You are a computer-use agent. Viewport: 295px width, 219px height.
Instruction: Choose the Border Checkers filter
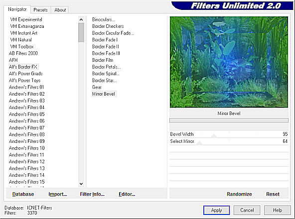click(x=108, y=26)
